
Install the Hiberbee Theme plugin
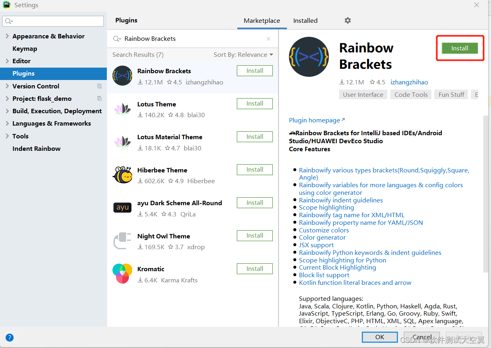[x=255, y=170]
